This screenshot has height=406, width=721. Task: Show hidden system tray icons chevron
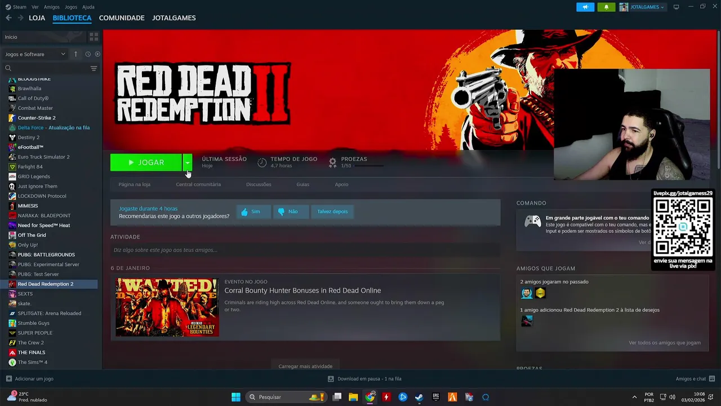pyautogui.click(x=634, y=397)
